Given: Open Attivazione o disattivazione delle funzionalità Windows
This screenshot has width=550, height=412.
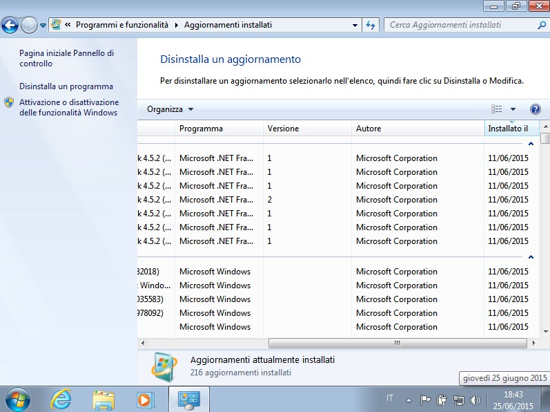Looking at the screenshot, I should (x=69, y=107).
